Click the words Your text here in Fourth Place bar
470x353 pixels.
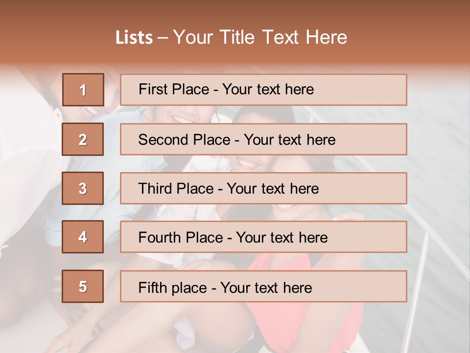pyautogui.click(x=282, y=237)
